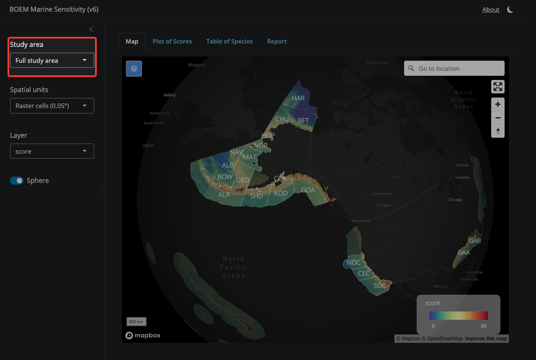Click the SHU region label

point(256,196)
